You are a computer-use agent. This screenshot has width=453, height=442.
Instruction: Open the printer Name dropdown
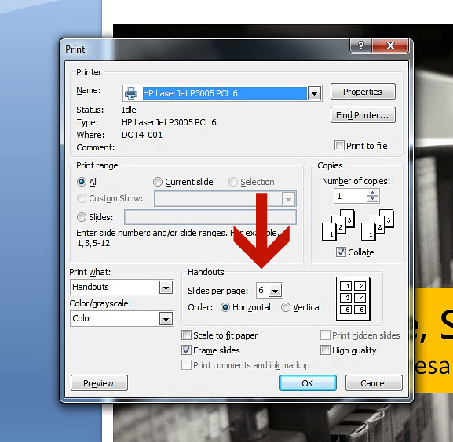[314, 93]
